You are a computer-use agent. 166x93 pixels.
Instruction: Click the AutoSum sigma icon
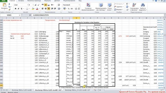tap(127, 4)
